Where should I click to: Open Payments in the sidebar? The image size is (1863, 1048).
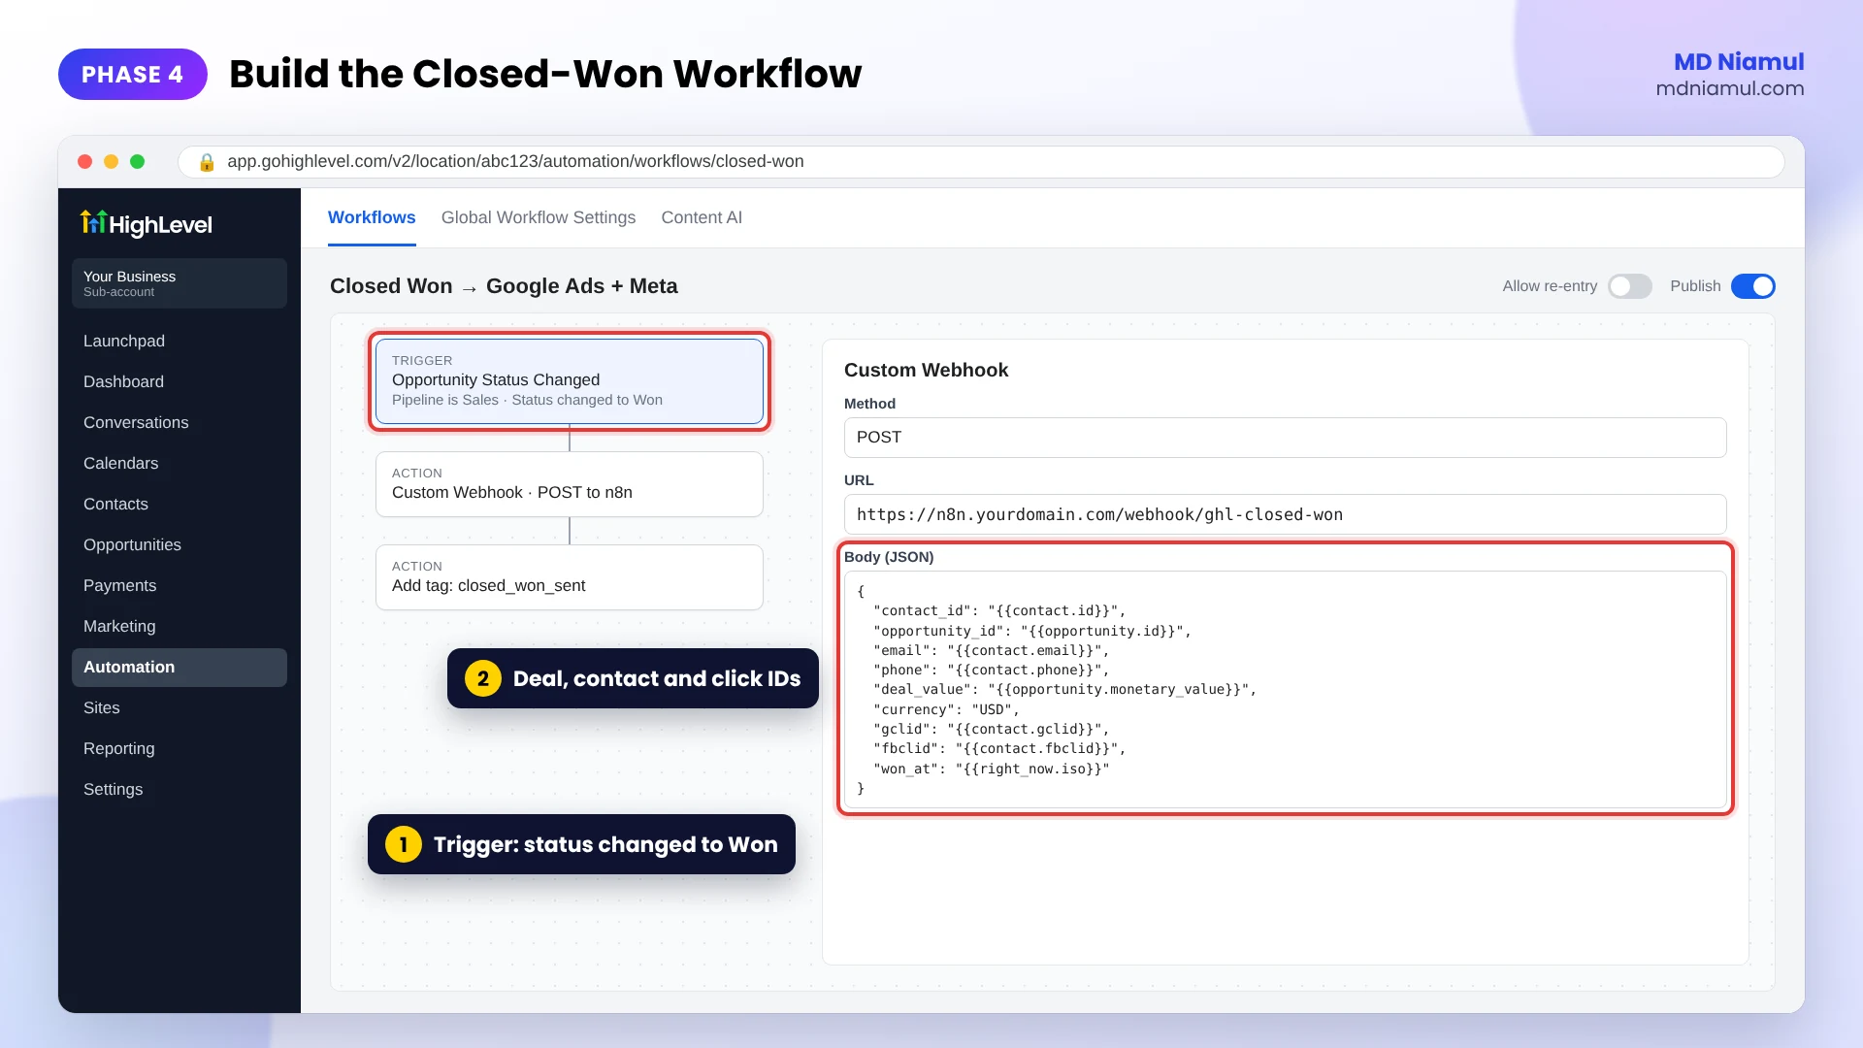180,585
